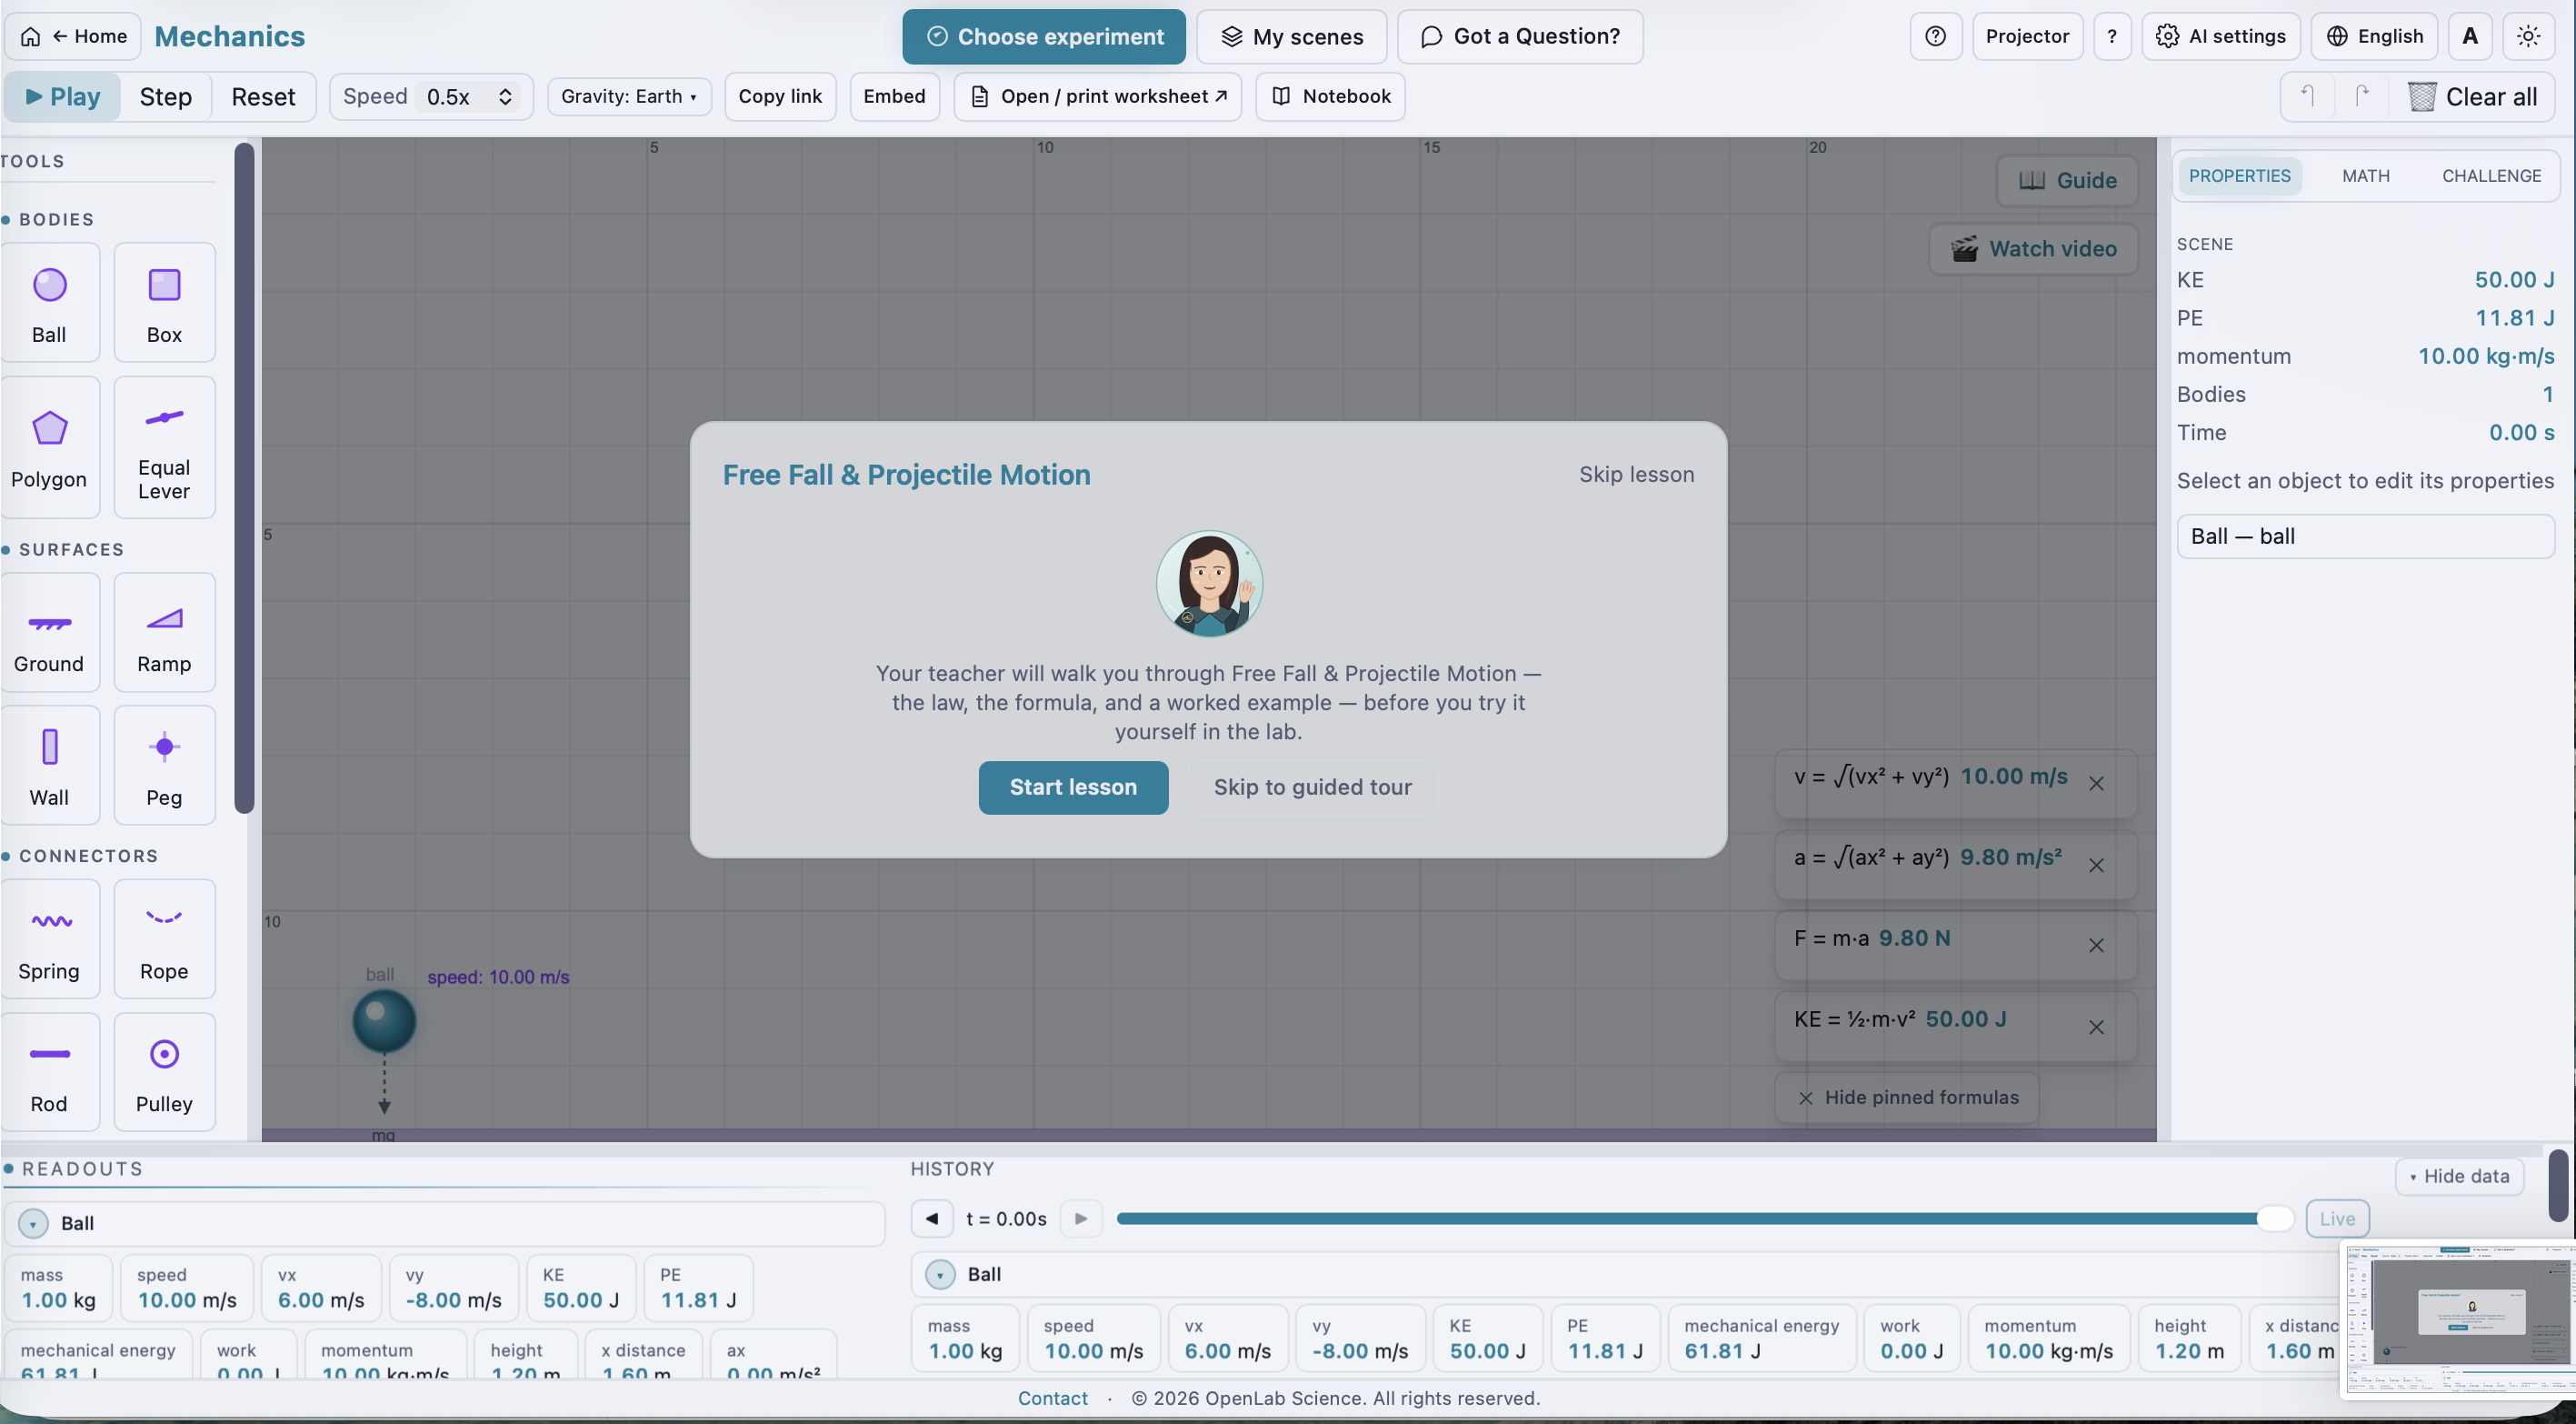The height and width of the screenshot is (1424, 2576).
Task: Click the history timeline slider handle
Action: click(2274, 1218)
